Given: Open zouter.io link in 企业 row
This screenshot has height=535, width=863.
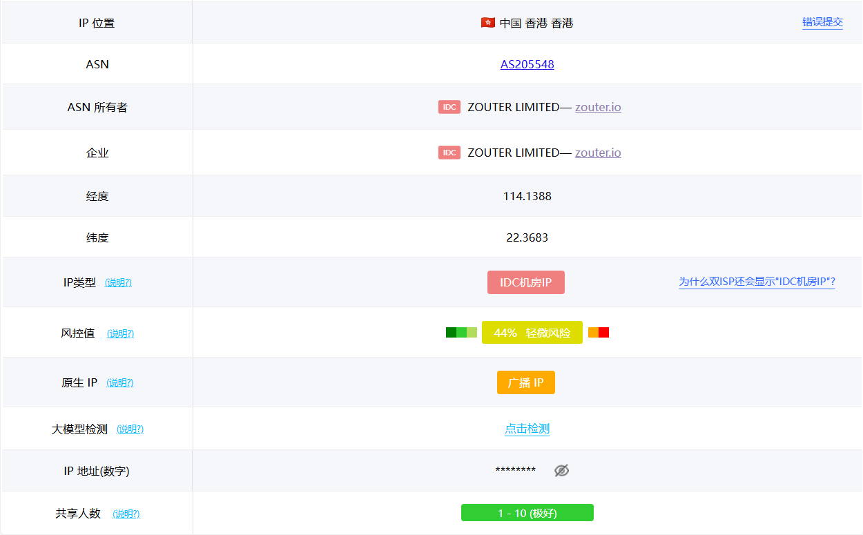Looking at the screenshot, I should point(598,153).
